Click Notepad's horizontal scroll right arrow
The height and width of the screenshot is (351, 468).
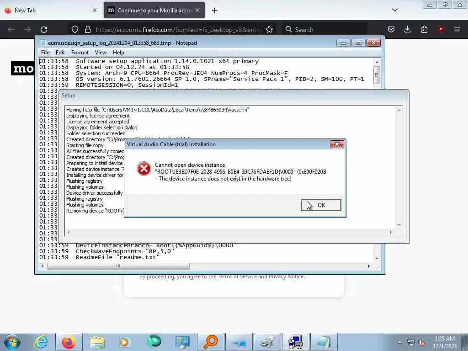369,266
